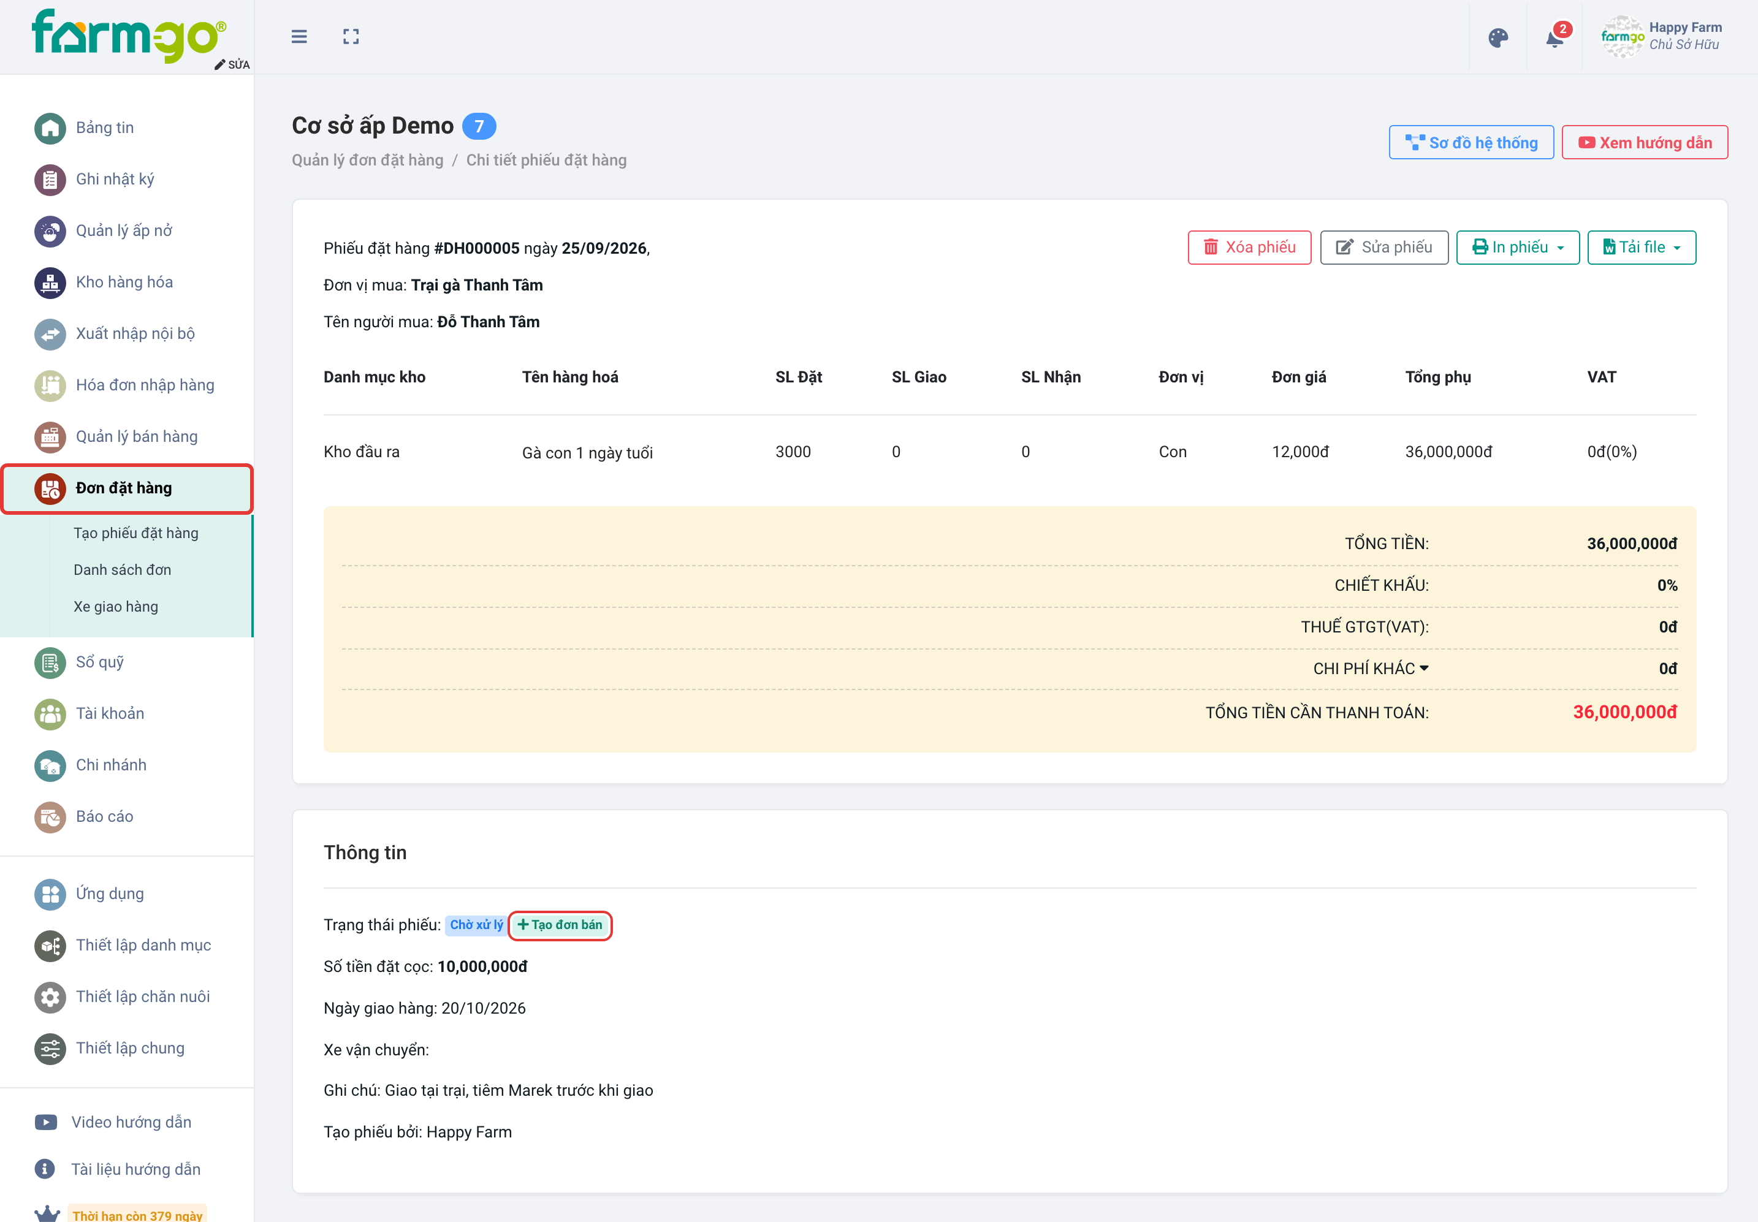Toggle the hamburger sidebar menu icon

[299, 37]
